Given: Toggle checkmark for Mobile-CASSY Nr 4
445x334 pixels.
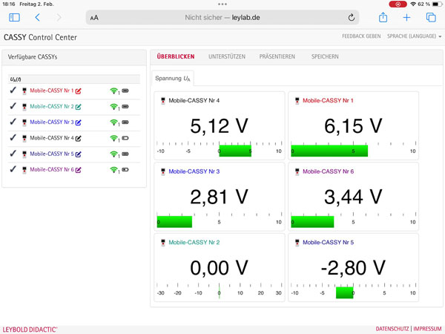Looking at the screenshot, I should [x=13, y=138].
